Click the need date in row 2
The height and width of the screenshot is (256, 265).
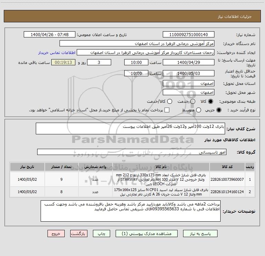pos(27,192)
